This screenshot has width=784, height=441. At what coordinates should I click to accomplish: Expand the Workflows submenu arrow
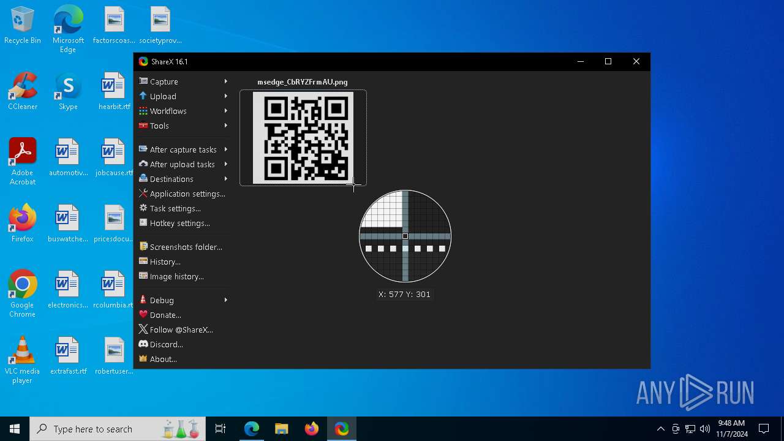coord(226,111)
